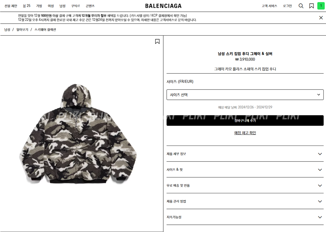This screenshot has height=232, width=326.
Task: Open the search magnifier icon
Action: 301,6
